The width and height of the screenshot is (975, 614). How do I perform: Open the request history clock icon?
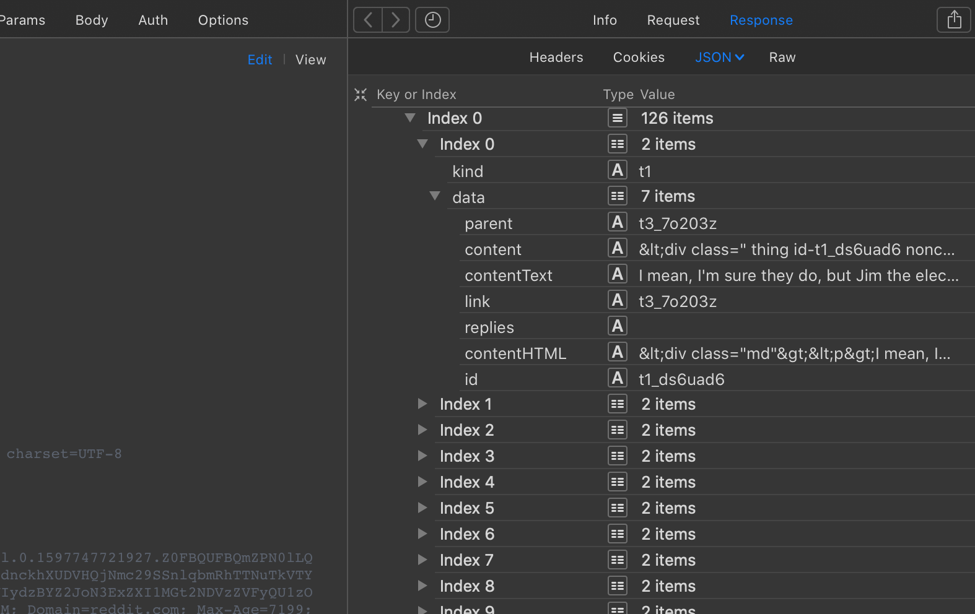[432, 20]
